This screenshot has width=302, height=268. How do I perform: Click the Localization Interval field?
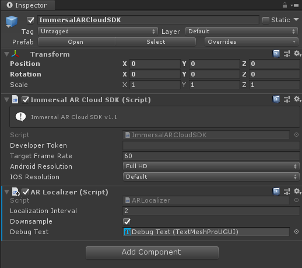[x=211, y=211]
